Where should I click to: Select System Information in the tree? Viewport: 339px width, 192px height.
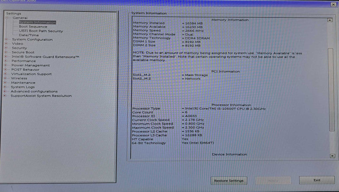click(x=37, y=22)
